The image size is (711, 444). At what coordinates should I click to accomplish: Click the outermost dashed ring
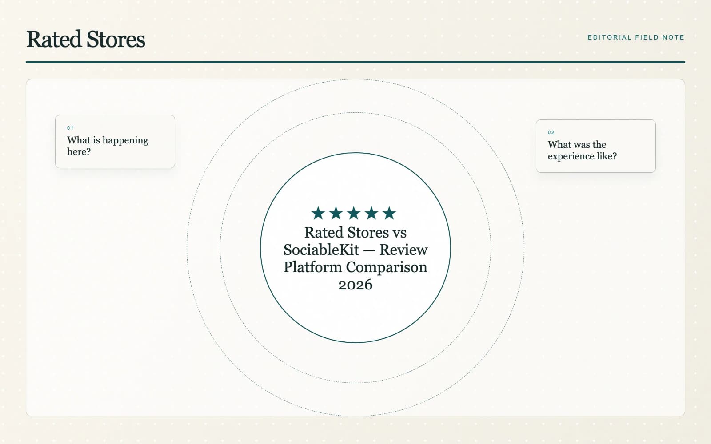[187, 248]
